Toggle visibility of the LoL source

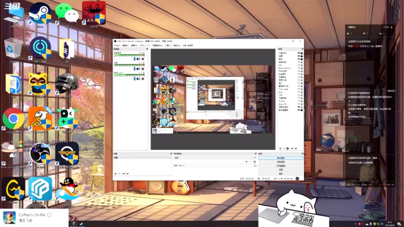[299, 65]
